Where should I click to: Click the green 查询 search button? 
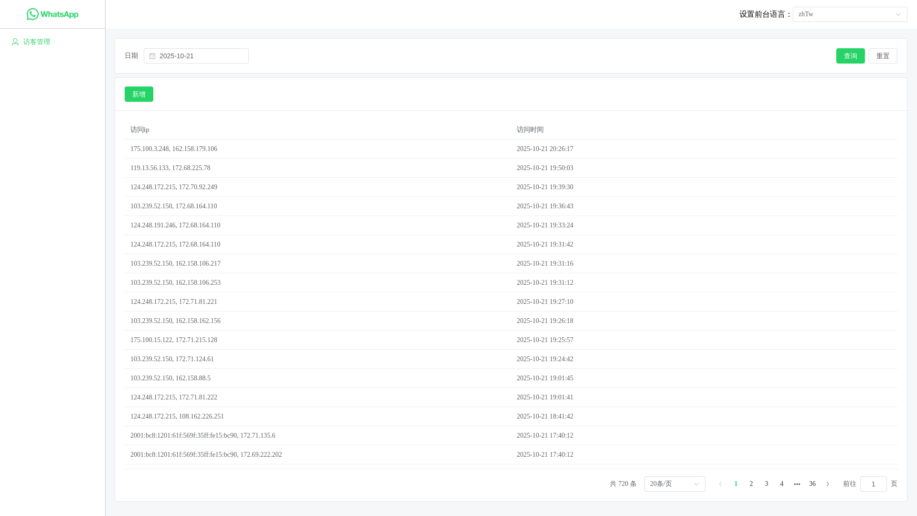pos(850,56)
